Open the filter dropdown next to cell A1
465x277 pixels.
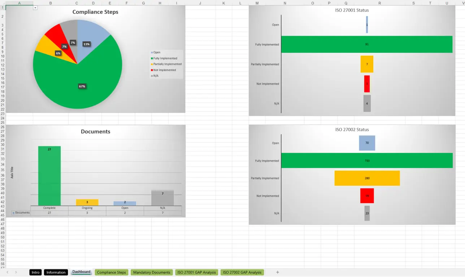35,7
